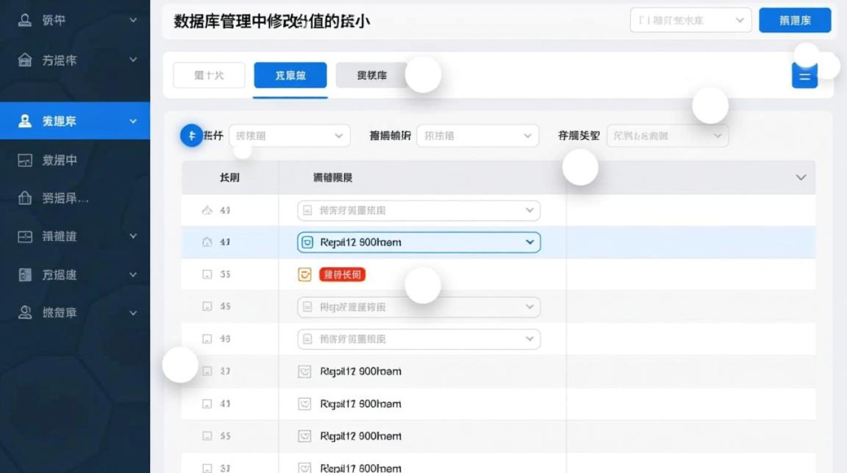Open the 存牅类型 dropdown on the right
The image size is (847, 473).
tap(667, 135)
